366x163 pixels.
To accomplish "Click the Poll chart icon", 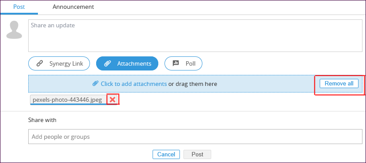I will 176,63.
